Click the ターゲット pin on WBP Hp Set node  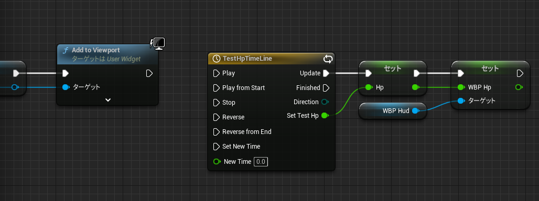pyautogui.click(x=461, y=100)
